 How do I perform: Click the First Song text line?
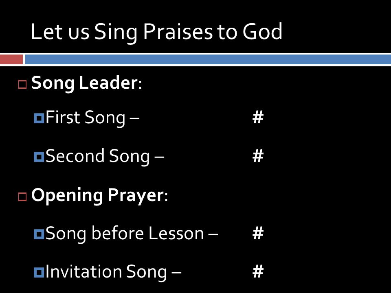click(x=92, y=118)
